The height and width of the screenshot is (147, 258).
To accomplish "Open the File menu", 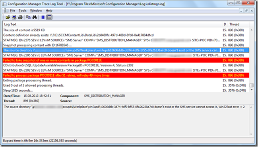I will click(x=12, y=11).
